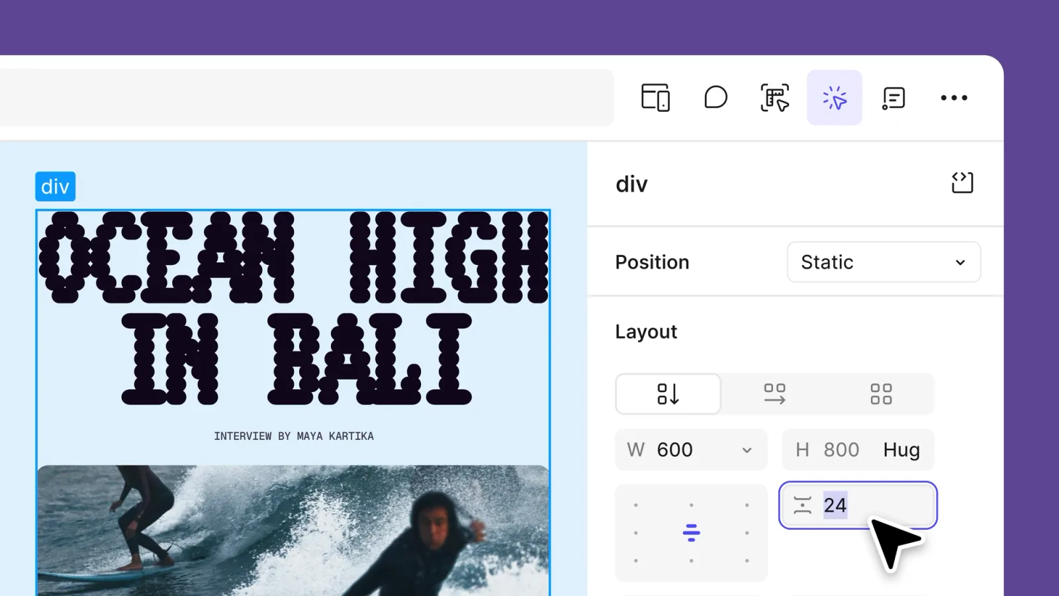Select the element capture icon
Screen dimensions: 1059x596
774,97
